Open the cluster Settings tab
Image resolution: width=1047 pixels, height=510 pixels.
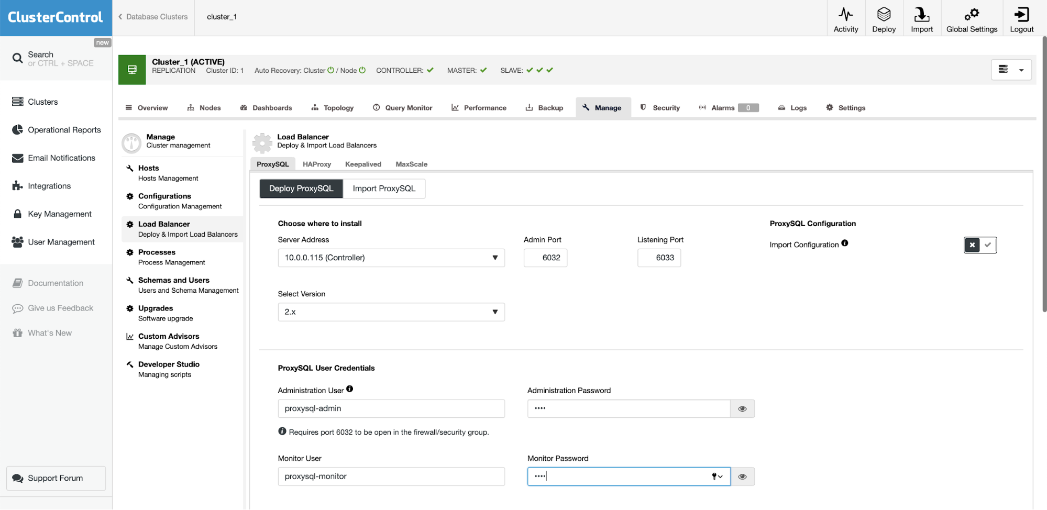click(x=845, y=108)
